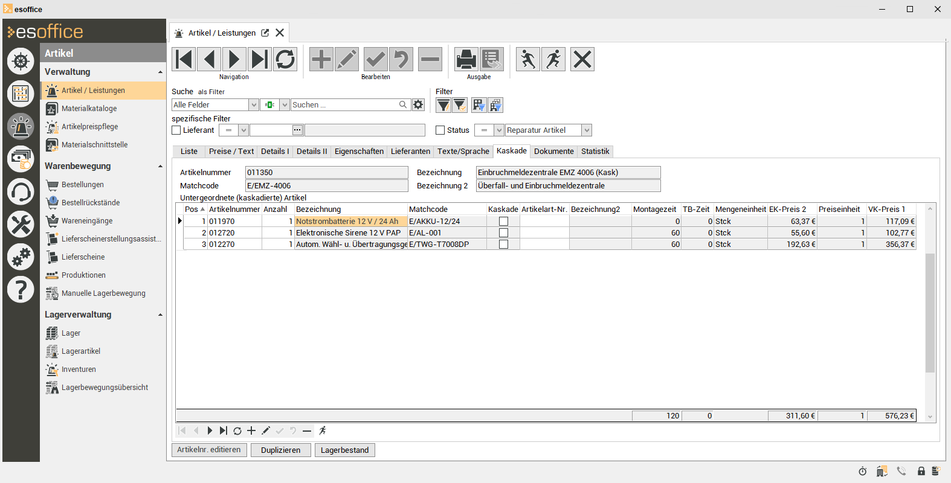The height and width of the screenshot is (483, 951).
Task: Click the second running figure icon
Action: click(553, 59)
